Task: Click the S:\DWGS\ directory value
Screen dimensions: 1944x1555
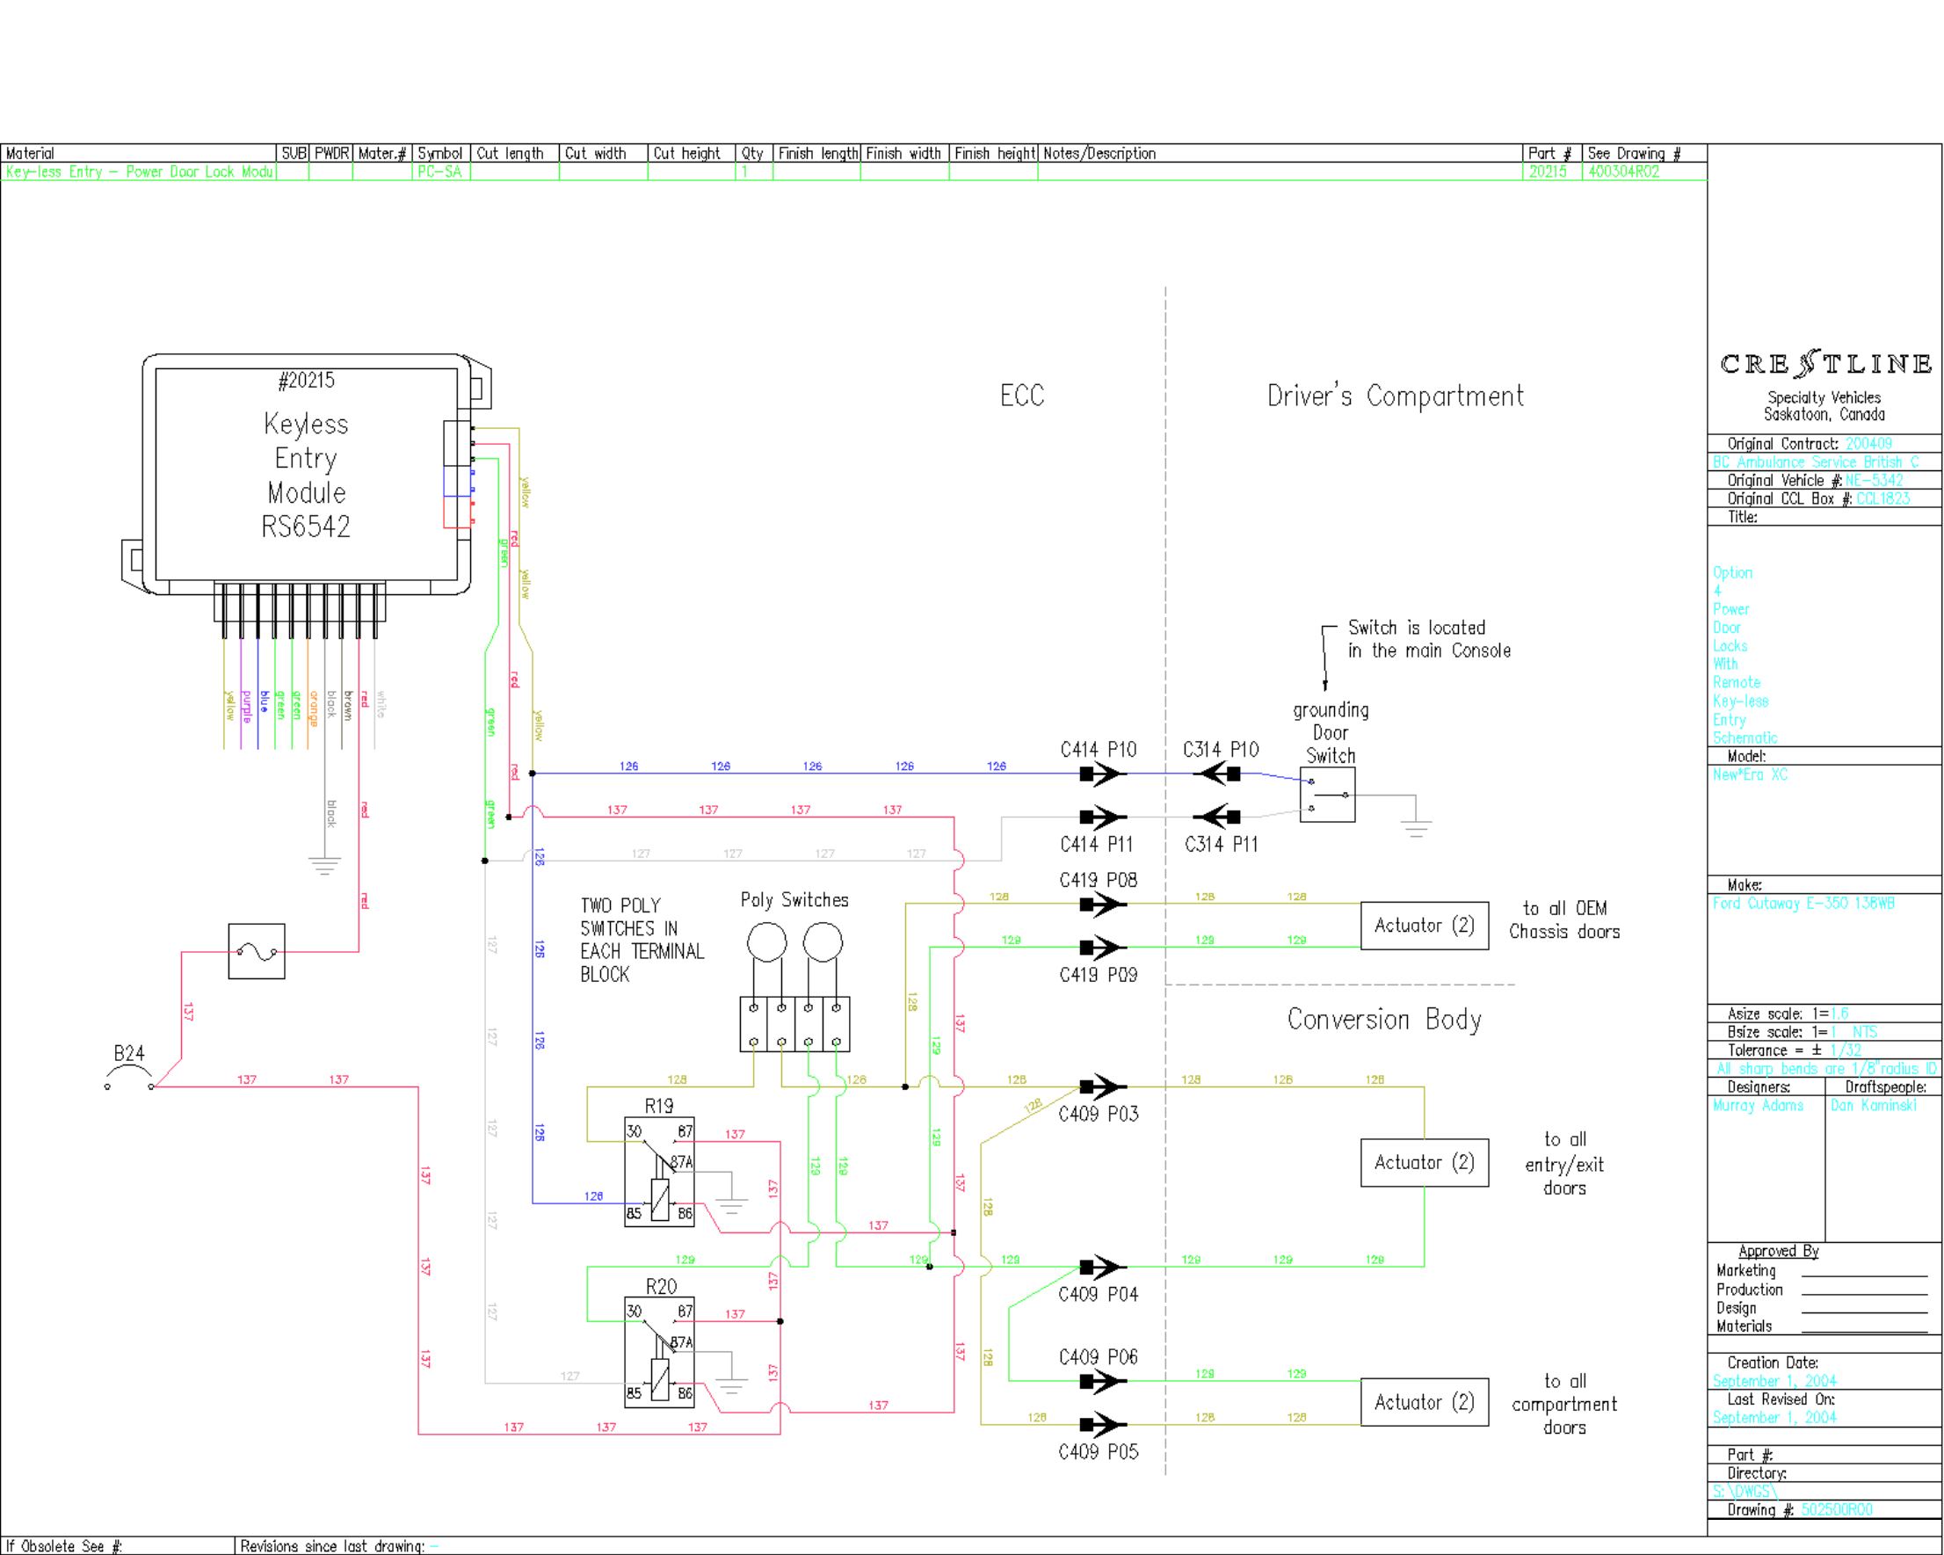Action: pos(1744,1492)
